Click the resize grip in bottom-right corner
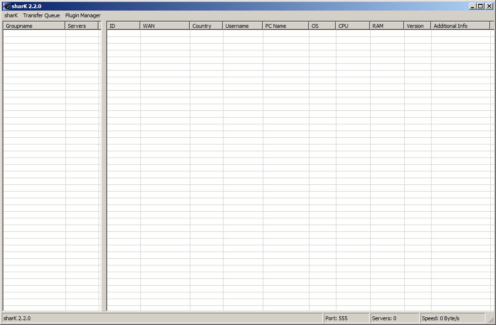Image resolution: width=496 pixels, height=325 pixels. pos(491,320)
